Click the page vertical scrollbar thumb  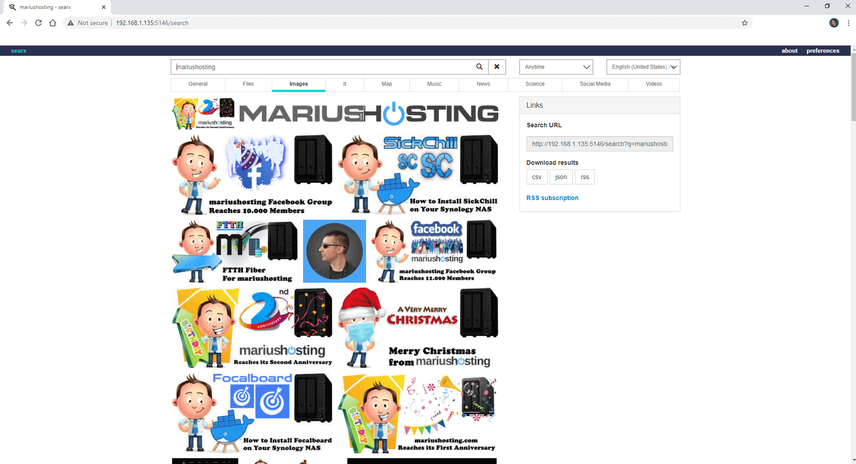point(853,87)
